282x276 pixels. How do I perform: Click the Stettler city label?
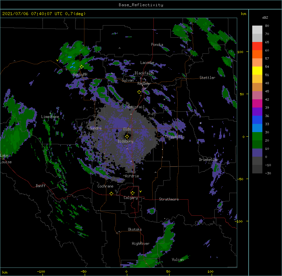coord(207,78)
